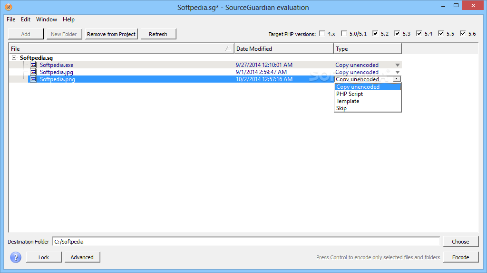Screen dimensions: 487x273
Task: Close the SourceGuardian window
Action: coord(473,6)
